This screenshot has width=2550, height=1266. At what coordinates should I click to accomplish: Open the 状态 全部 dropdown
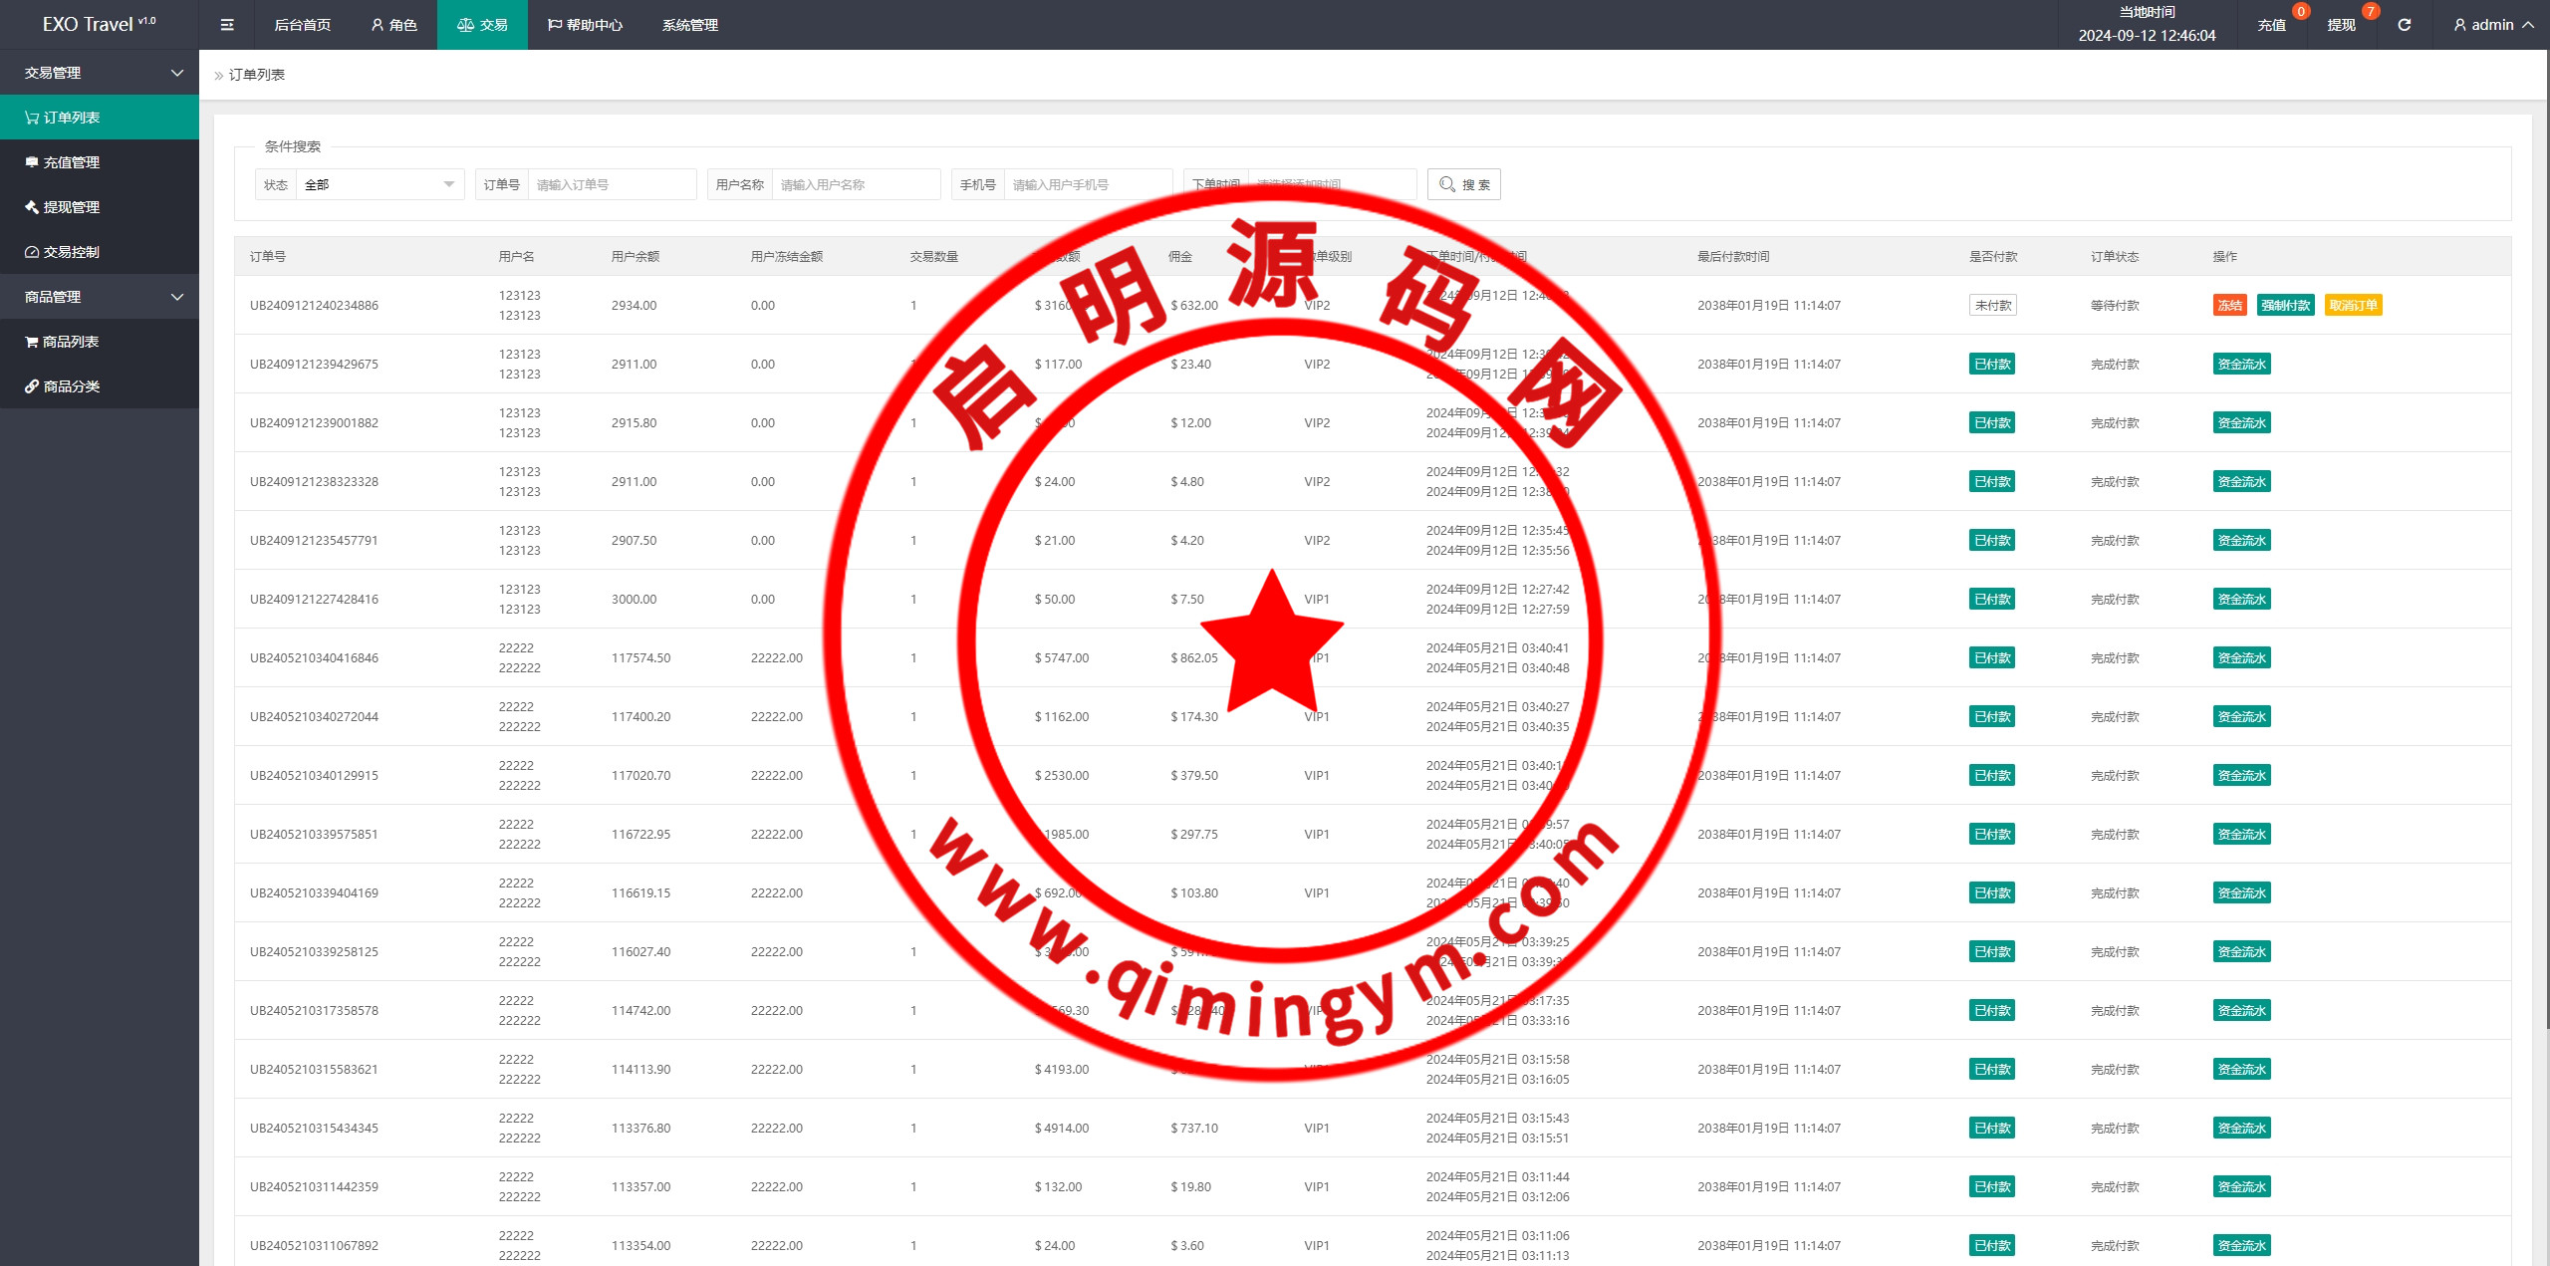[x=379, y=184]
